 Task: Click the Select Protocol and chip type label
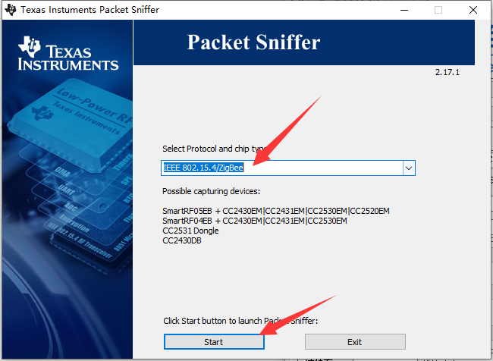[x=212, y=149]
